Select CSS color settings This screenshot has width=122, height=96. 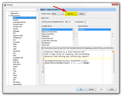click(x=14, y=40)
